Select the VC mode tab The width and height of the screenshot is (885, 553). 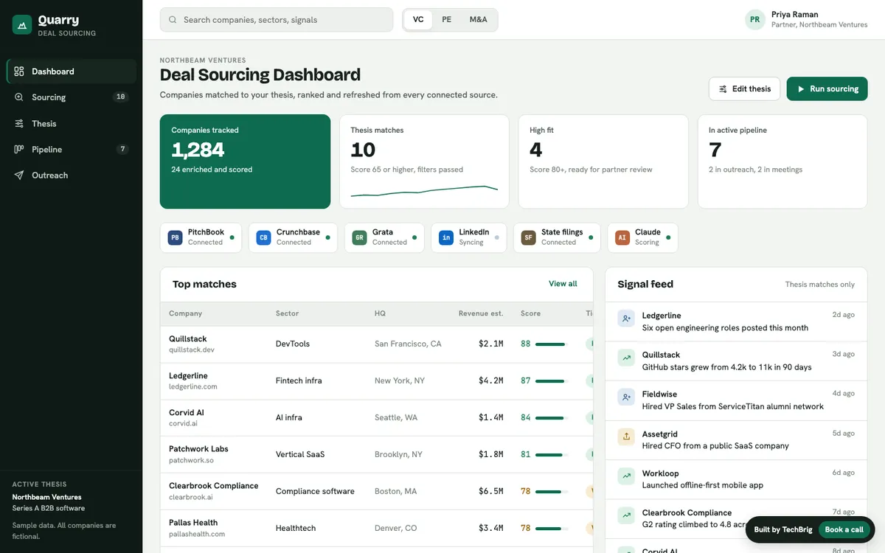tap(418, 20)
